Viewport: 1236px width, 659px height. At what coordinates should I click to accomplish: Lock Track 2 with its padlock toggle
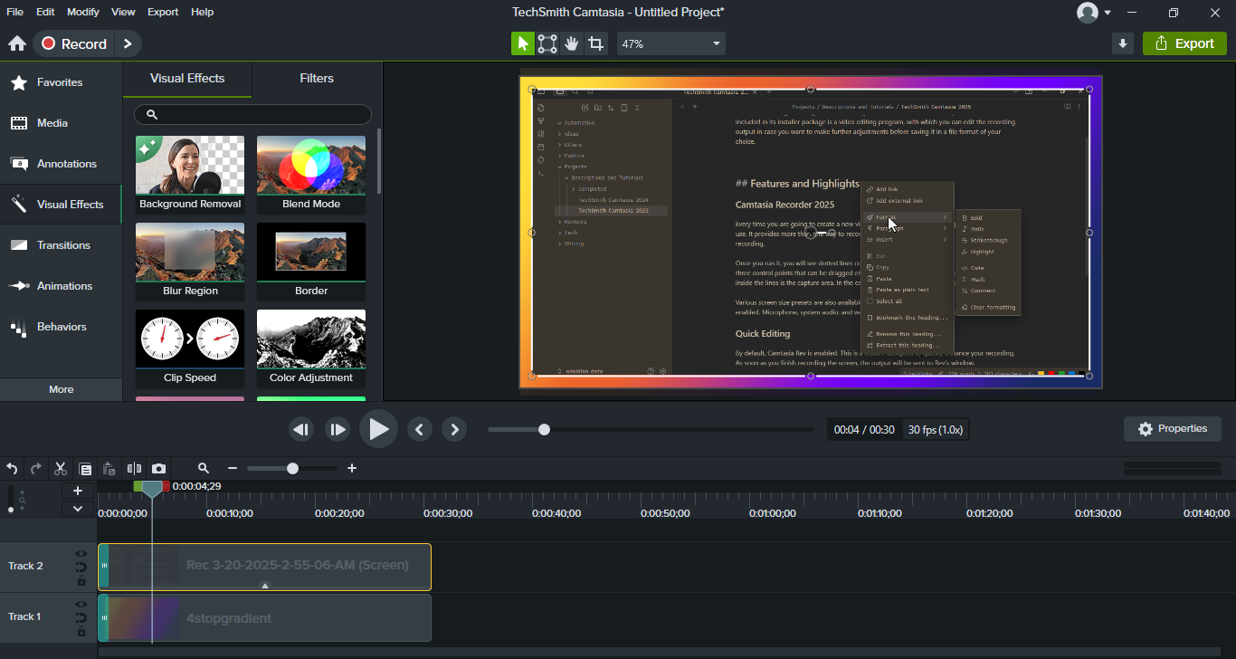pyautogui.click(x=81, y=578)
